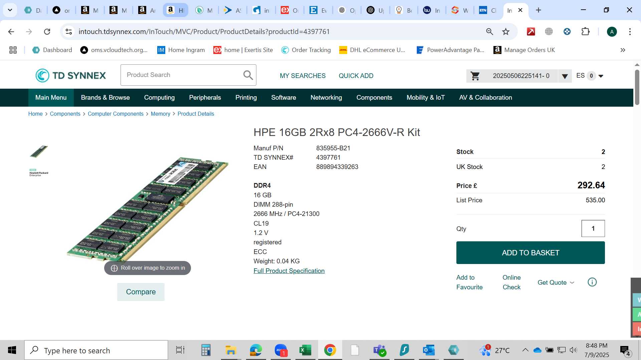Open the Components menu
The image size is (641, 360).
(374, 98)
